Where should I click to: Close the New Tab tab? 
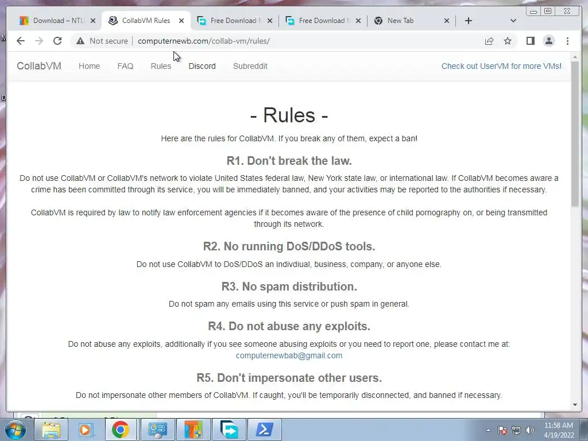click(447, 21)
